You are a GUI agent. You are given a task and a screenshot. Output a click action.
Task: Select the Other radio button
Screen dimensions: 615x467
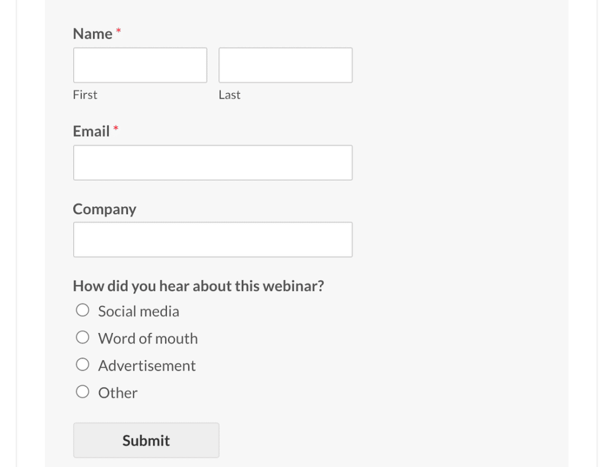(x=82, y=392)
